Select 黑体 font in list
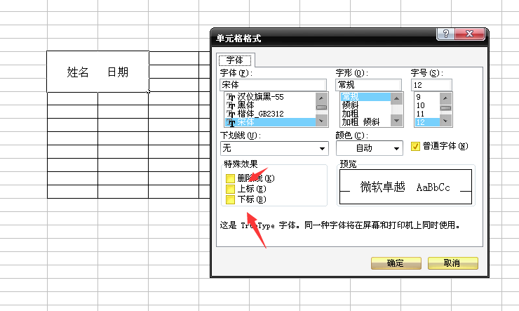519x311 pixels. coord(270,105)
